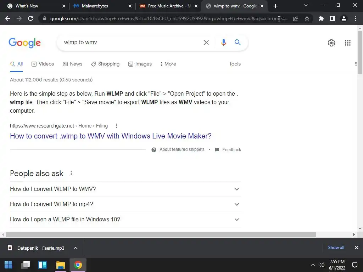Open File Explorer from the taskbar
This screenshot has height=272, width=363.
[60, 265]
